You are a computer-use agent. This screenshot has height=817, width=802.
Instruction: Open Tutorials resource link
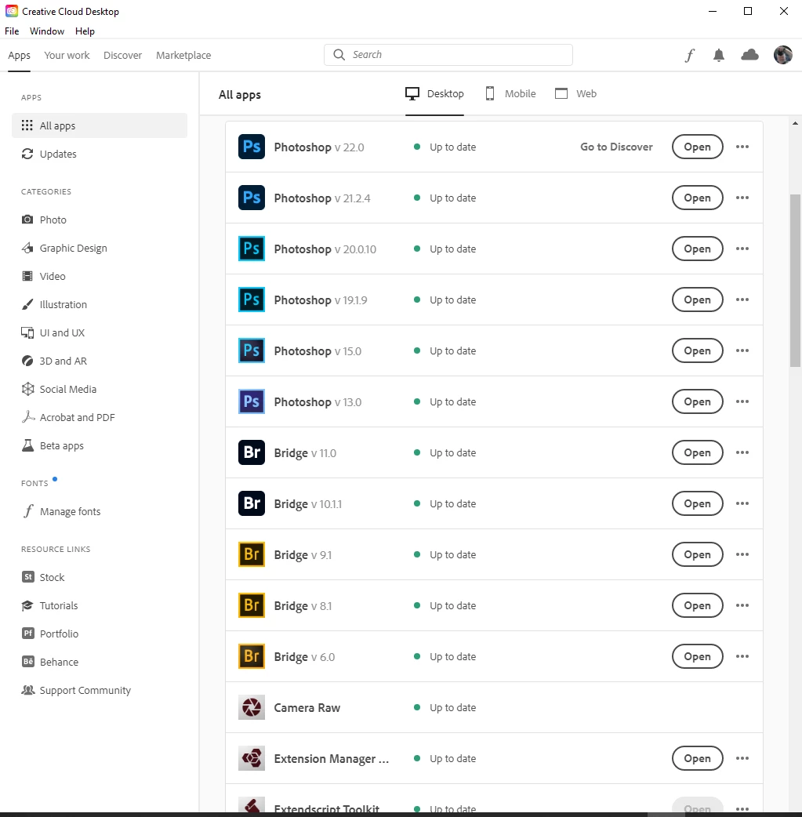tap(49, 605)
